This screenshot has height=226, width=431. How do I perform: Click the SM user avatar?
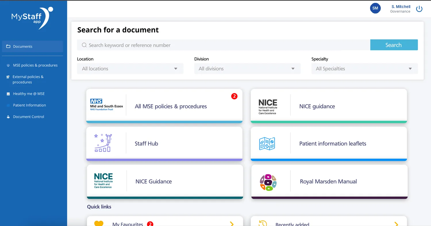[x=375, y=8]
